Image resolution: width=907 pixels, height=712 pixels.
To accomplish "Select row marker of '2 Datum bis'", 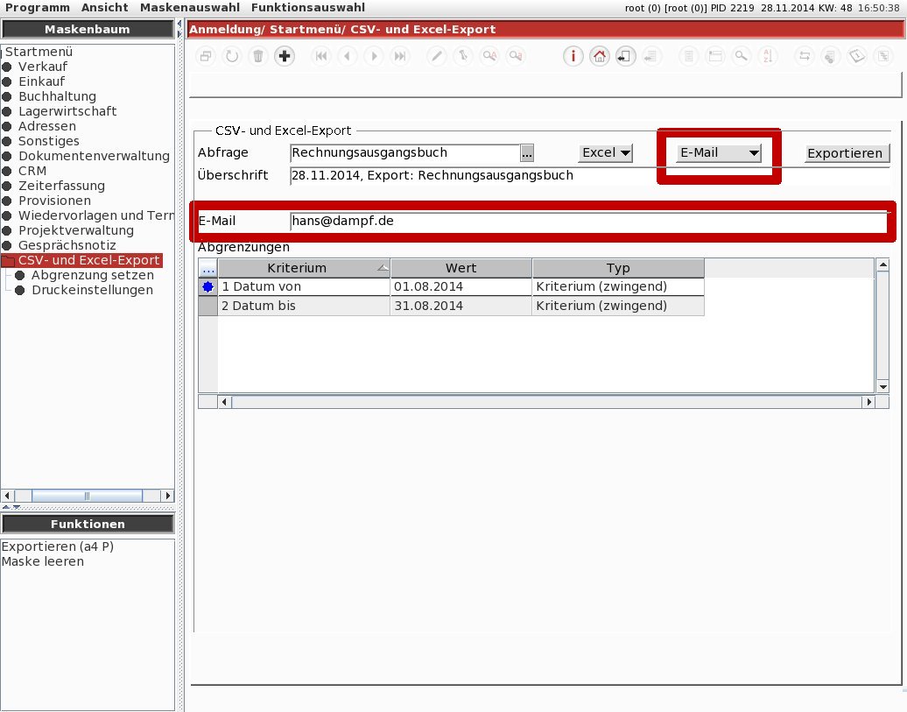I will point(207,306).
